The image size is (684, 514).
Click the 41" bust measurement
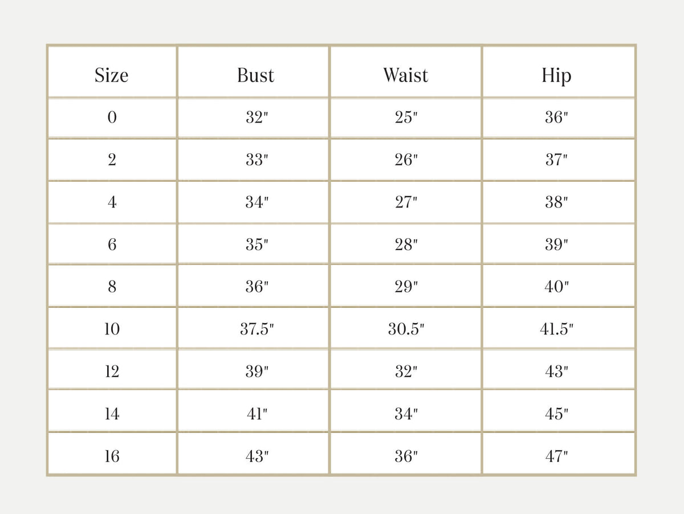(x=256, y=414)
